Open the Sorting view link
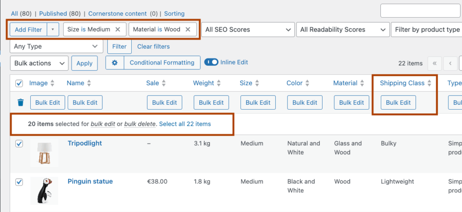 (174, 14)
